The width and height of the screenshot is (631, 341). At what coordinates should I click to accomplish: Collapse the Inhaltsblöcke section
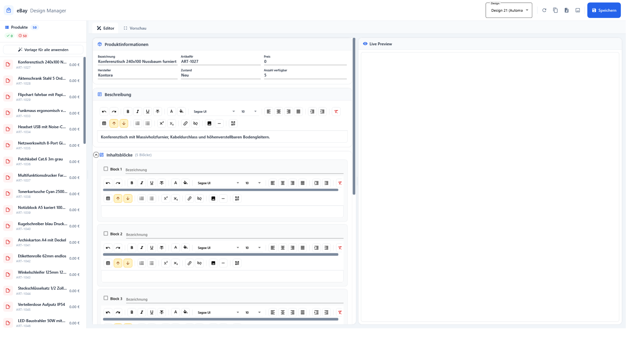[96, 155]
